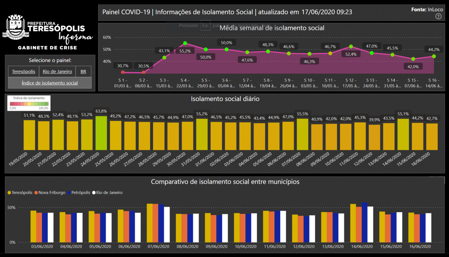Click the 30,7% red point for week S1
This screenshot has height=257, width=449.
(x=123, y=73)
